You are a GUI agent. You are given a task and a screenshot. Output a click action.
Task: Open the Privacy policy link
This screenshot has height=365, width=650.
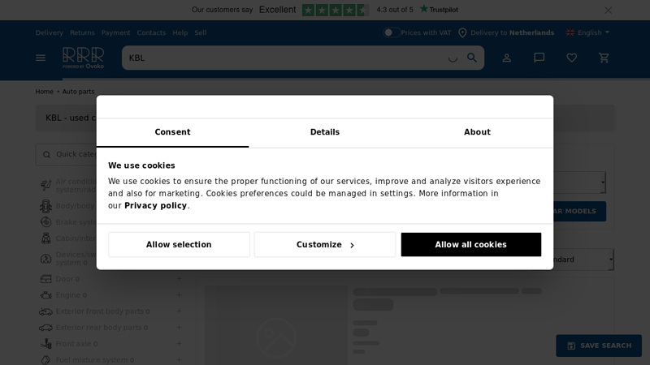[x=155, y=206]
